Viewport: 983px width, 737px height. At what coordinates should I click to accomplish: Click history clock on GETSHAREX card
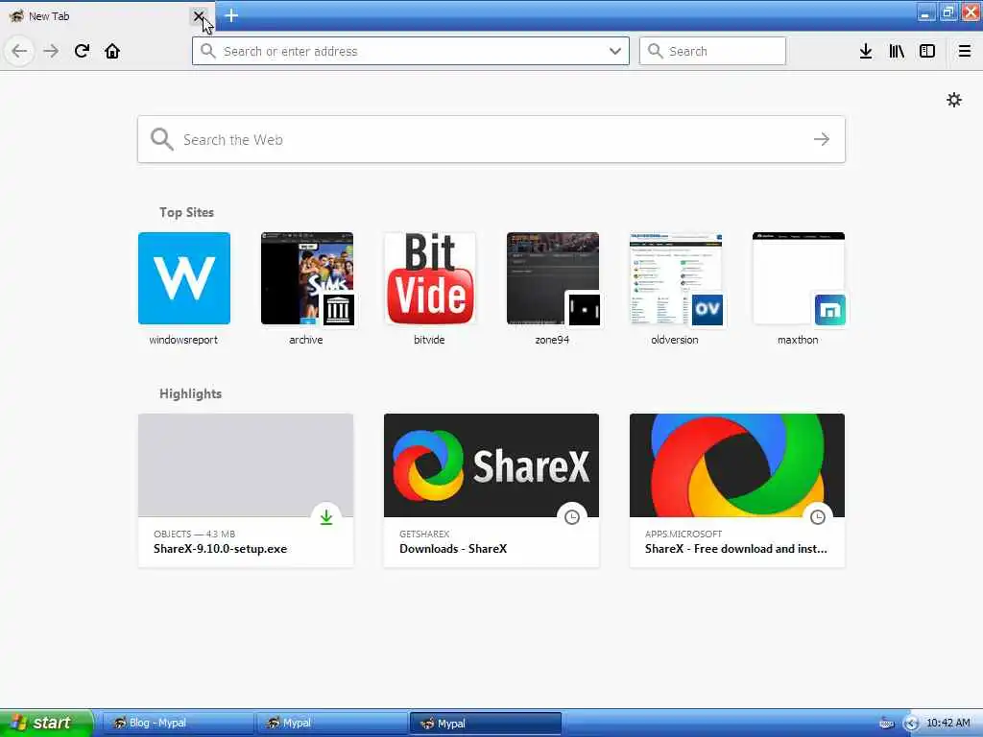[572, 517]
